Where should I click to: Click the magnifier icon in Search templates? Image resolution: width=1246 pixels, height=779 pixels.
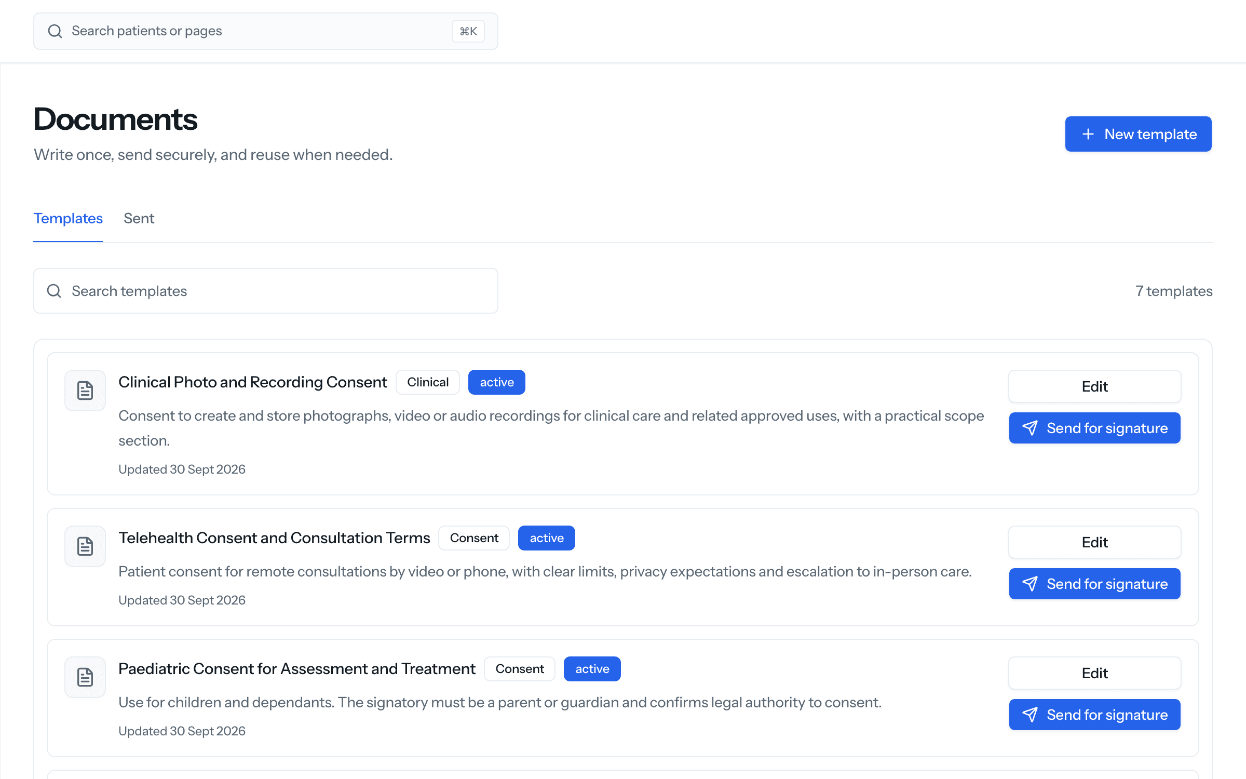(54, 291)
